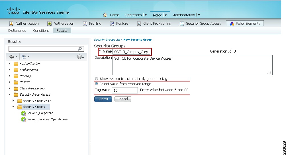Click the Servers_Corporate green check icon
286x155 pixels.
click(x=23, y=113)
